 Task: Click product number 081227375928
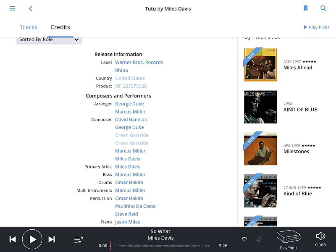click(x=131, y=86)
